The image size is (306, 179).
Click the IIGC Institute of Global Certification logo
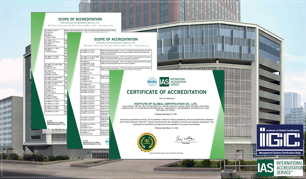click(x=280, y=140)
